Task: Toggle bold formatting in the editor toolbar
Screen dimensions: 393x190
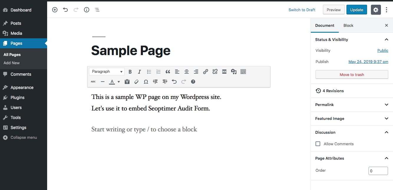Action: tap(130, 72)
